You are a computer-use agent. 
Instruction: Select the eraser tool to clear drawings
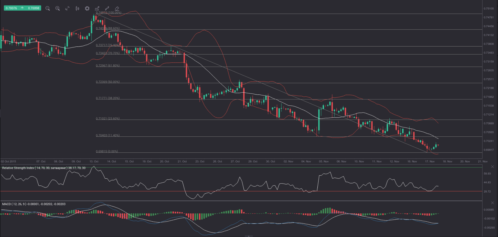click(117, 8)
